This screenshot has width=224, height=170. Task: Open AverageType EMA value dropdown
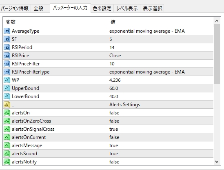pos(161,31)
